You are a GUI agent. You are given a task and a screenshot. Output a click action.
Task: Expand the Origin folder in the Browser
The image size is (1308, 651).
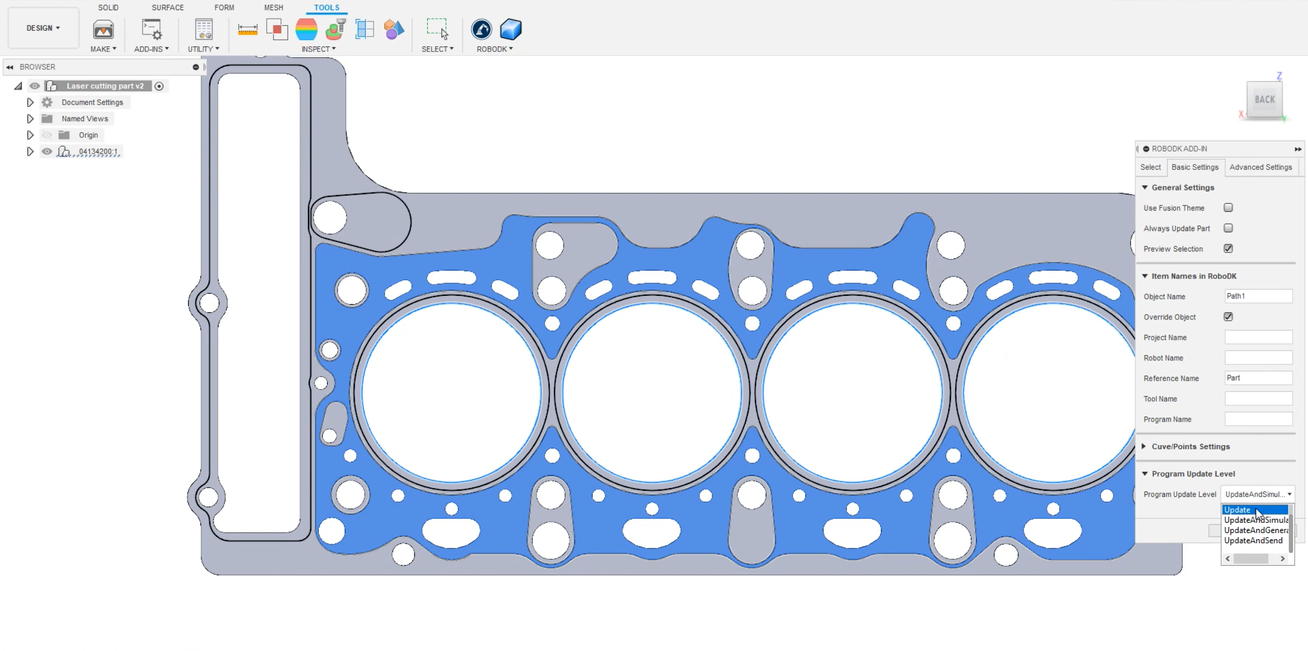pos(30,135)
